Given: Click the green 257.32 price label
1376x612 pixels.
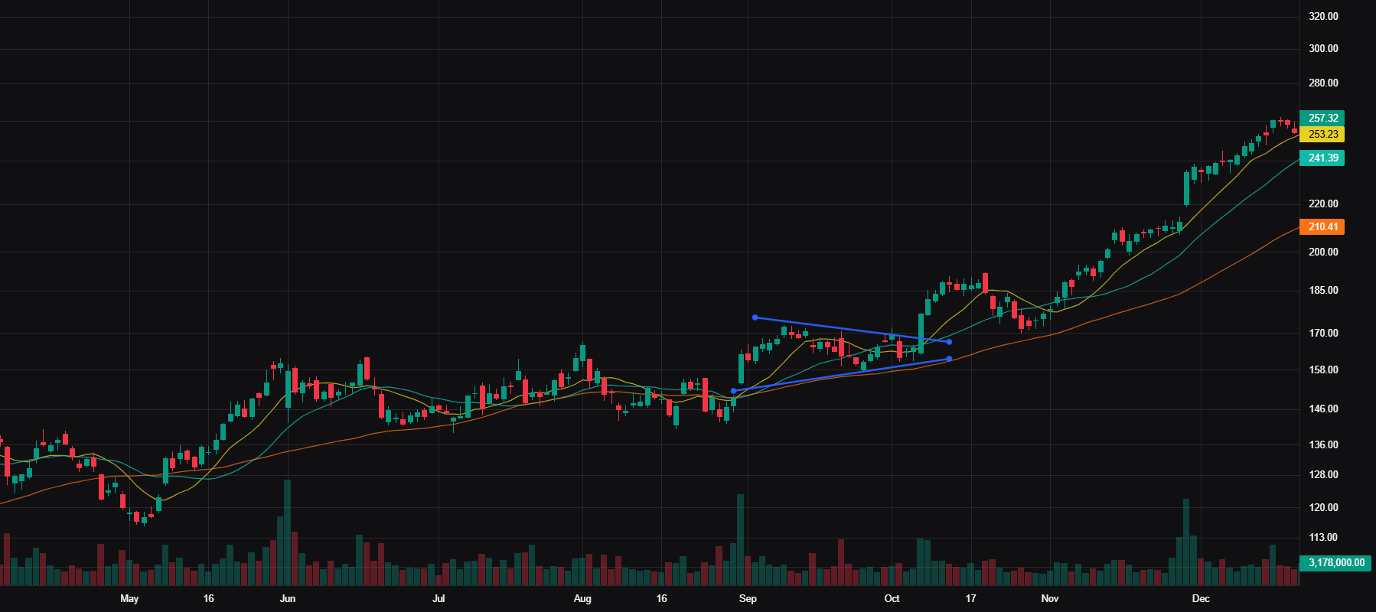Looking at the screenshot, I should point(1322,118).
